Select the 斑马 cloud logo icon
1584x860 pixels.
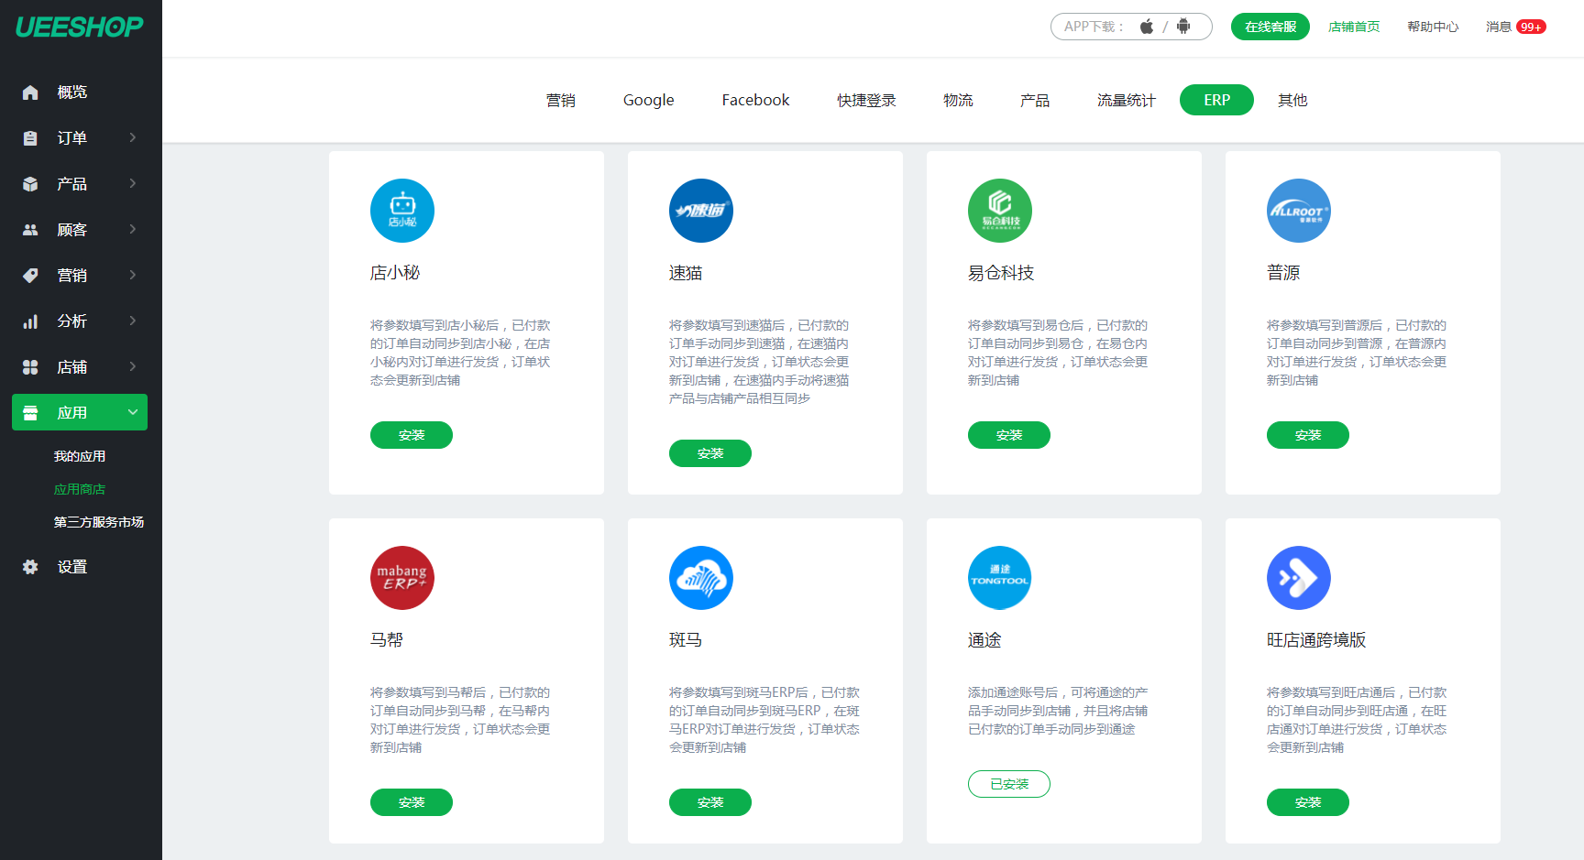point(700,578)
